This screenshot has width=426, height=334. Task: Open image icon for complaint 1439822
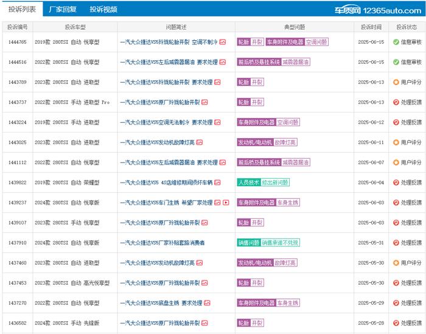tap(217, 183)
